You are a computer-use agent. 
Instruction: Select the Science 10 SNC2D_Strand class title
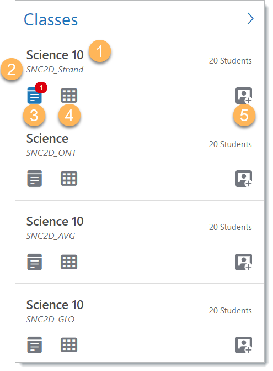tap(55, 55)
